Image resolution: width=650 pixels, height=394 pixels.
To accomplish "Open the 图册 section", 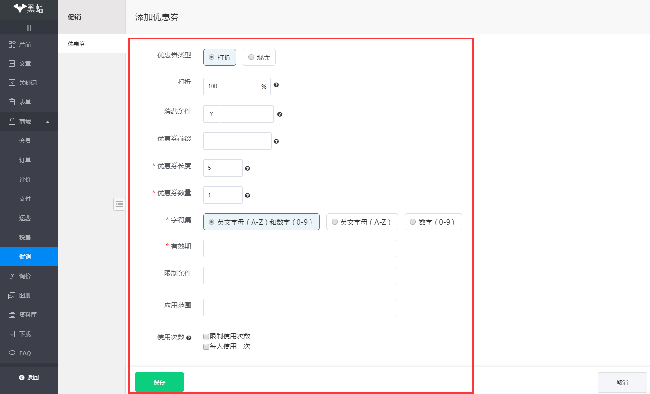I will pos(22,295).
